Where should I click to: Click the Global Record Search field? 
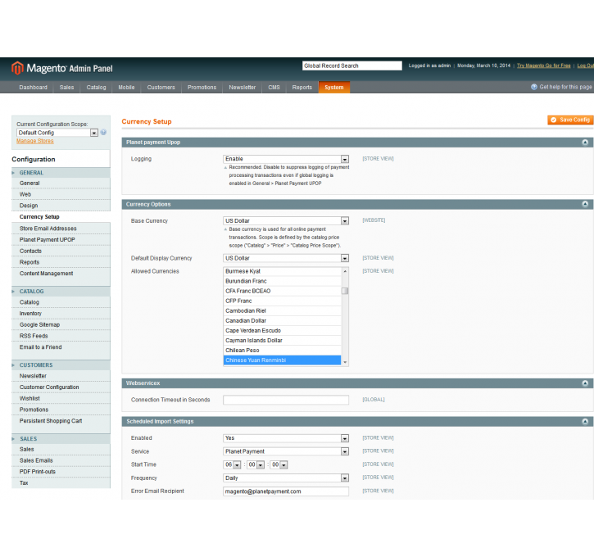tap(352, 66)
